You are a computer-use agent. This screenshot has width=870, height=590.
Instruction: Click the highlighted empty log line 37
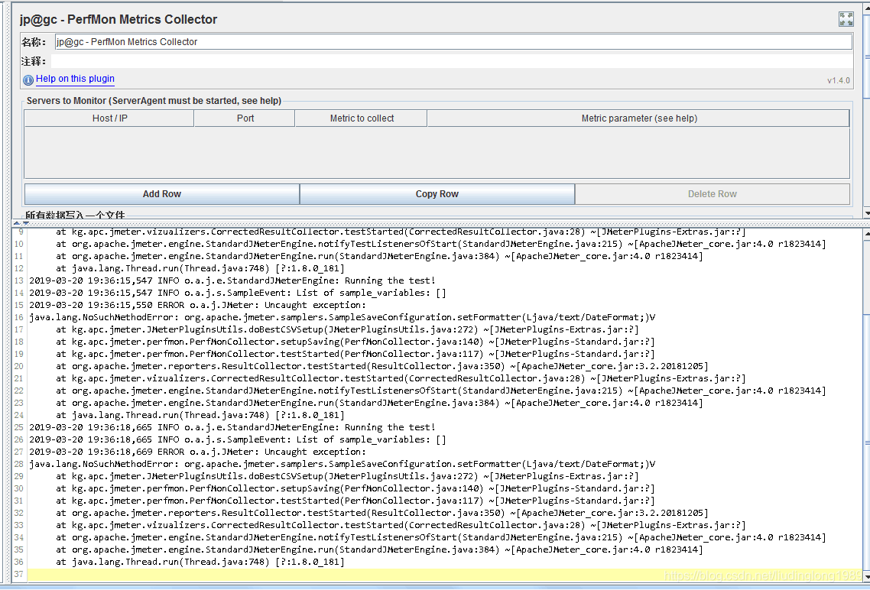444,575
